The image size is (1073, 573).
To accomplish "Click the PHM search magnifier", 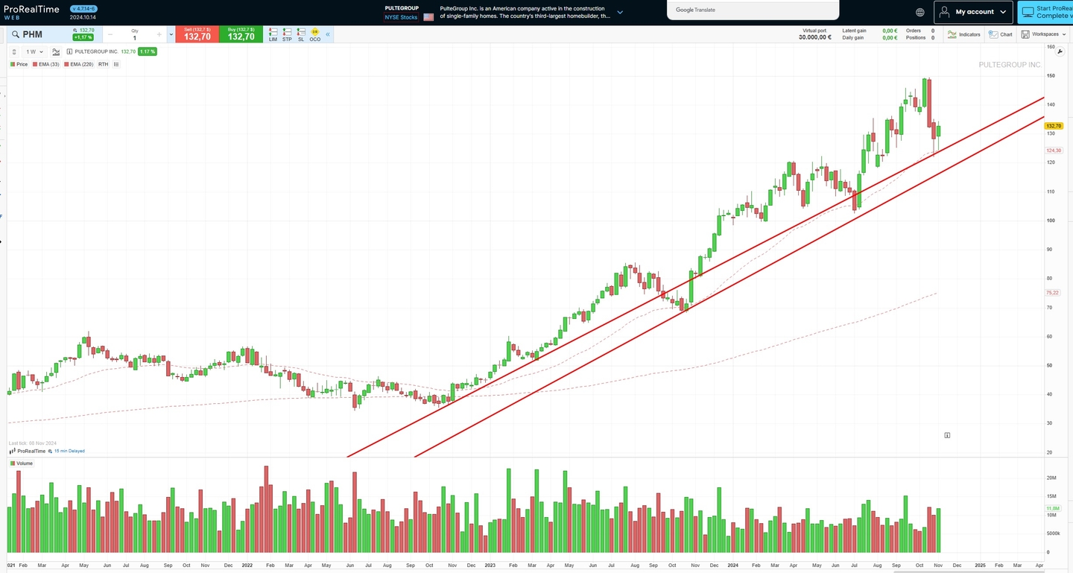I will coord(15,34).
